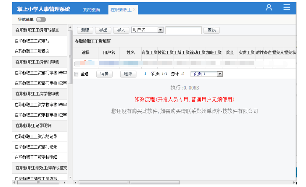Open the 页面 1 page selector dropdown
The width and height of the screenshot is (306, 187).
click(x=220, y=74)
